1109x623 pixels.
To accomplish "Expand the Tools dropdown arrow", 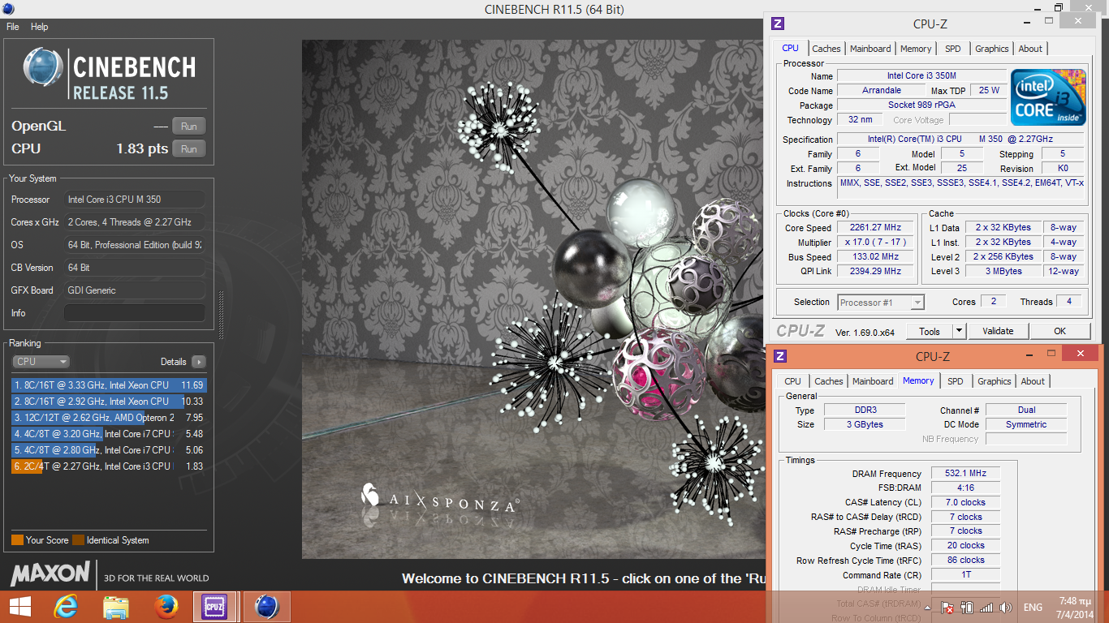I will (959, 331).
